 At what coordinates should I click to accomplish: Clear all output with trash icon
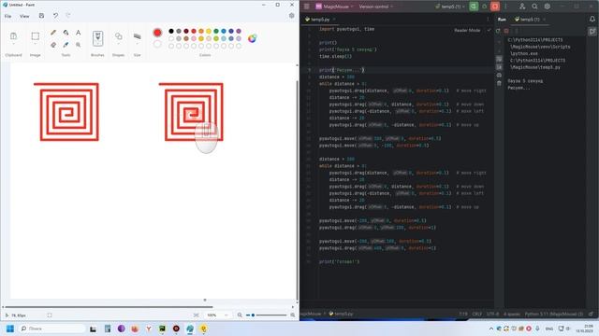[x=499, y=83]
